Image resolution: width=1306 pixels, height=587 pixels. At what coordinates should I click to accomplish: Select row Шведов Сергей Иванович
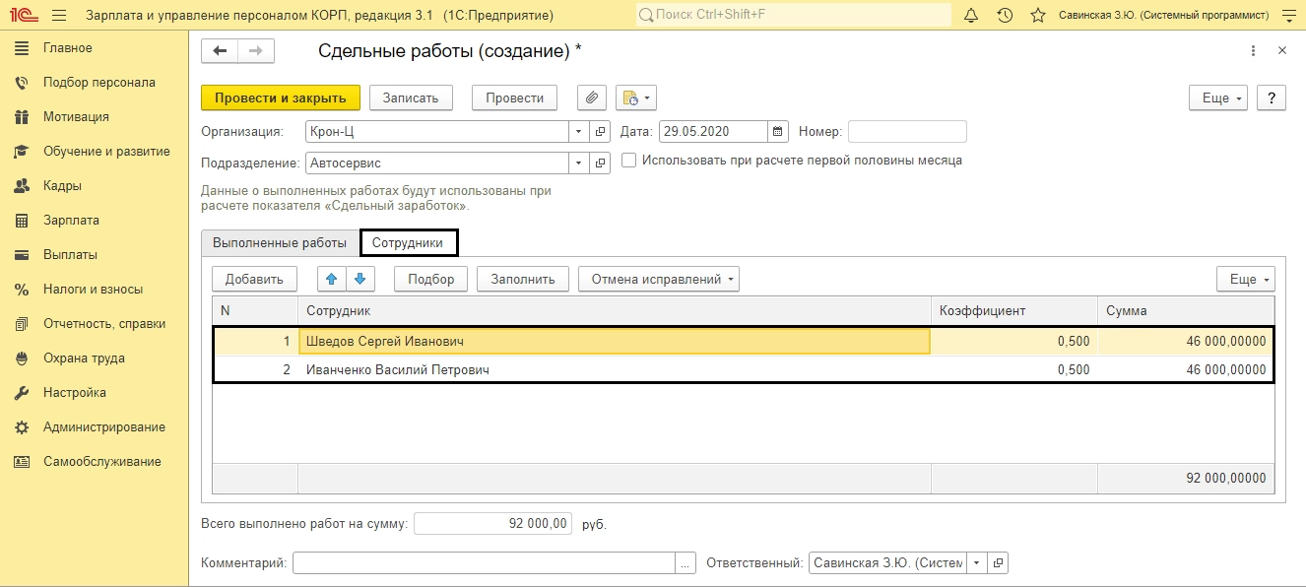[743, 341]
